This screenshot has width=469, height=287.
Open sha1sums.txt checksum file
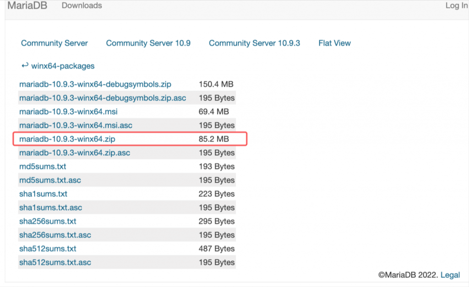(43, 194)
